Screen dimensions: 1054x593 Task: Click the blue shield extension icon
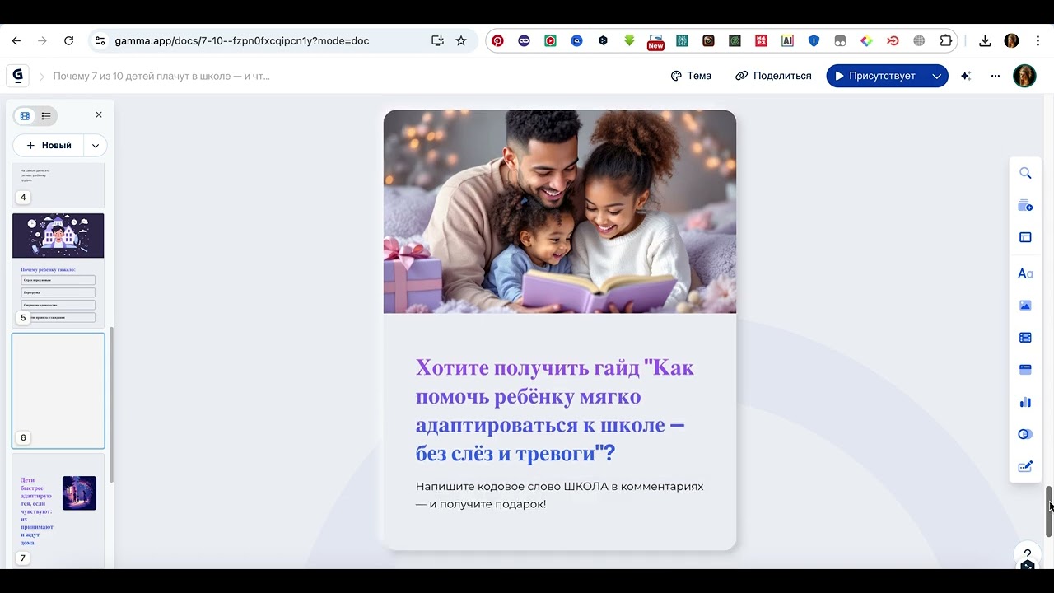pyautogui.click(x=814, y=40)
